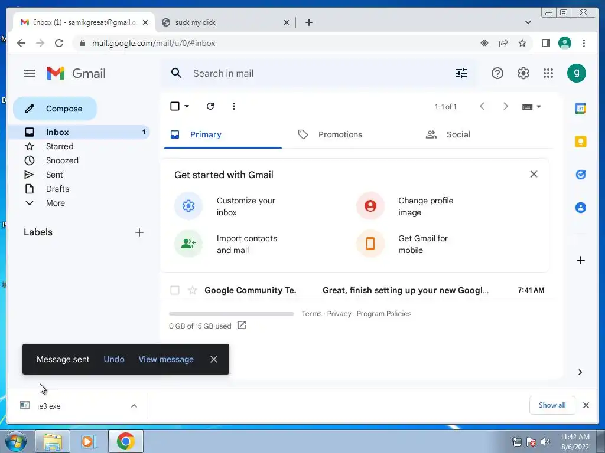Select the Google Community Team email checkbox
This screenshot has height=453, width=605.
pyautogui.click(x=175, y=290)
